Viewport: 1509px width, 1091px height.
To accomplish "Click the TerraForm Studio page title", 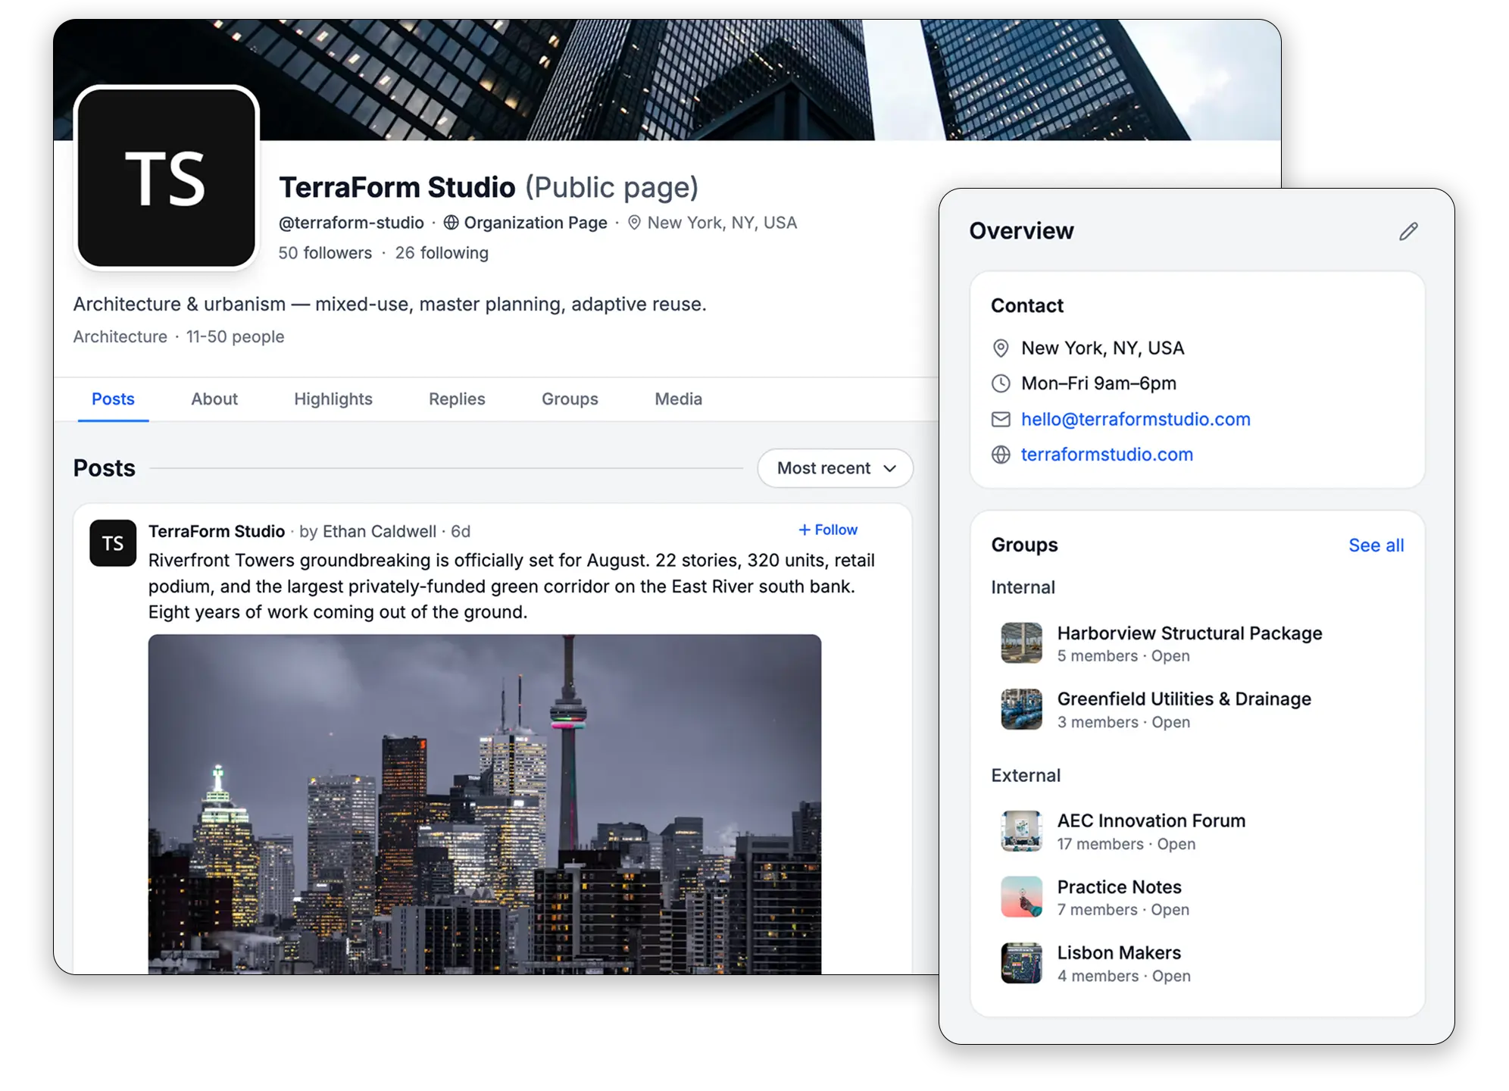I will click(397, 187).
